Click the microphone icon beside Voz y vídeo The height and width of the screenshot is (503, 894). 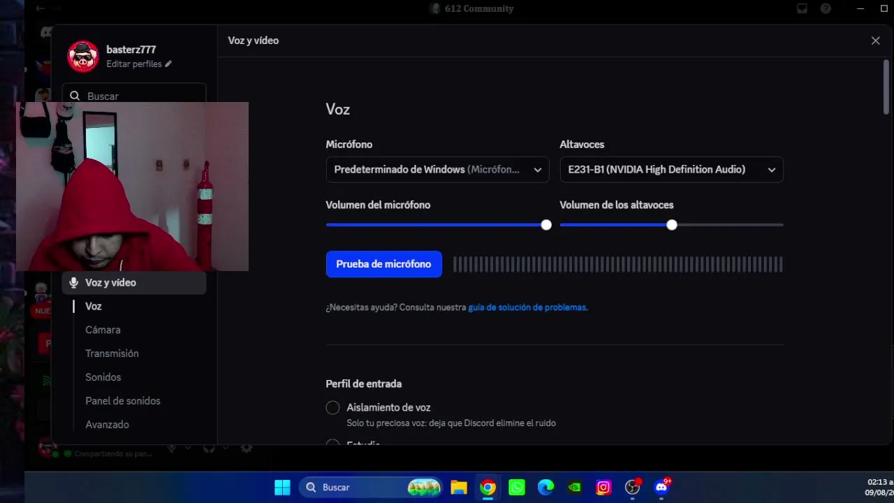tap(73, 283)
